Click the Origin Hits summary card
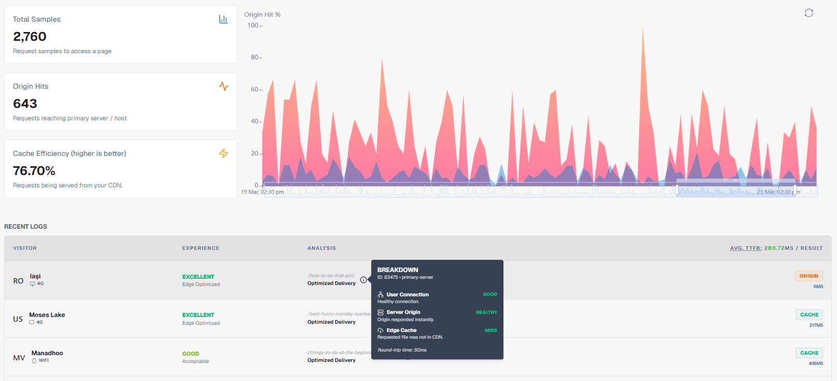This screenshot has width=837, height=381. tap(120, 102)
